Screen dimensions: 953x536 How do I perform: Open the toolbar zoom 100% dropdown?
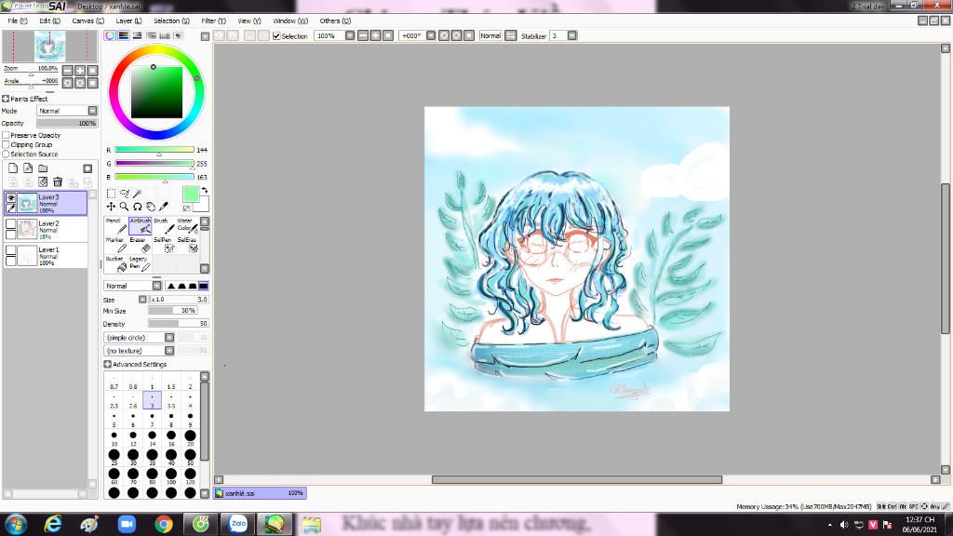[350, 36]
